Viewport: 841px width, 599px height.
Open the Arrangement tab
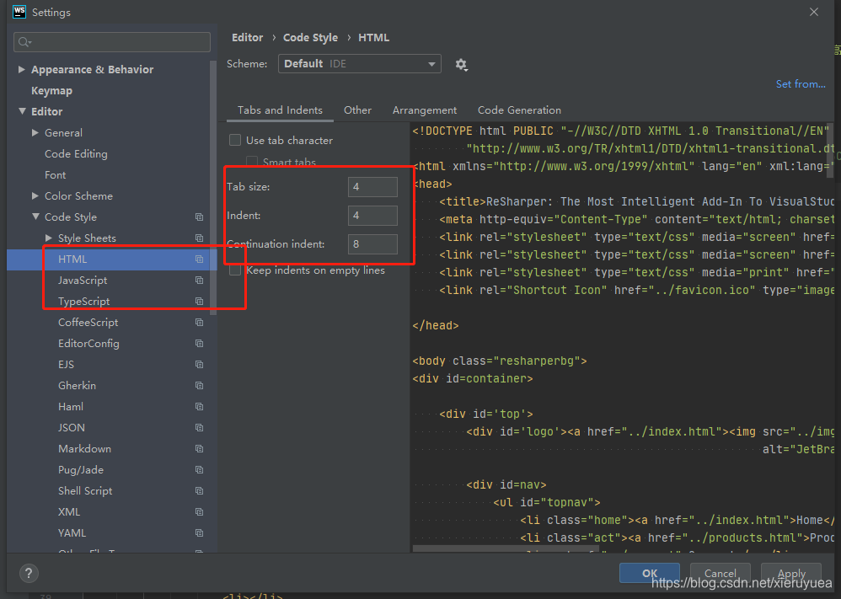click(x=424, y=110)
